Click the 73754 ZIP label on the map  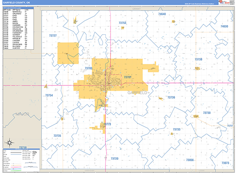tap(49, 96)
